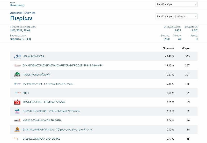Click the 185 votes value

pos(187,84)
